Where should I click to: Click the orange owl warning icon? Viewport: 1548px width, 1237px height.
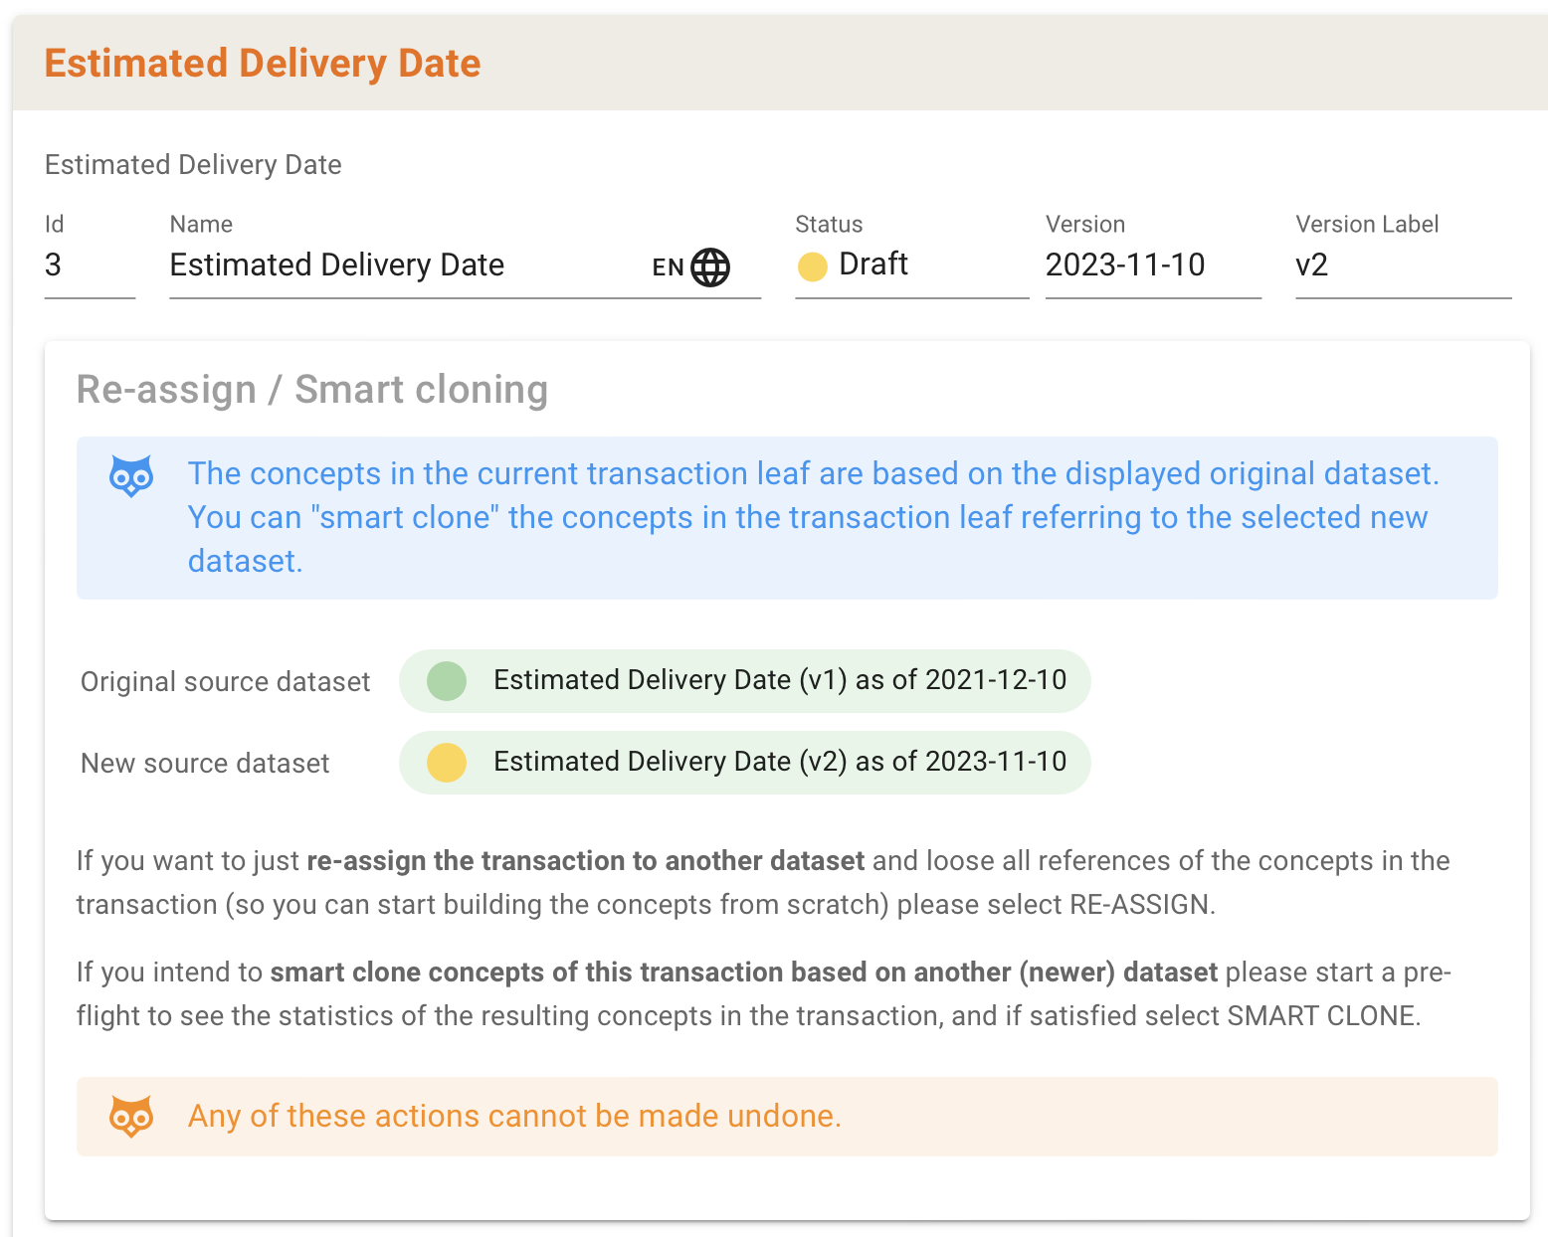[x=131, y=1117]
